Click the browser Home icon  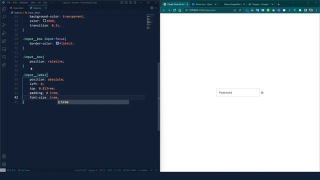click(179, 10)
